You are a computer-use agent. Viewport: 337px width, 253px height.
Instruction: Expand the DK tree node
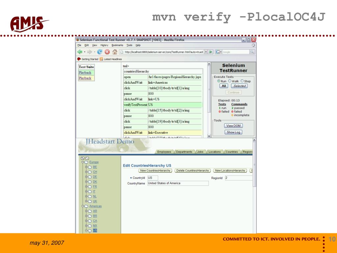tap(86, 182)
